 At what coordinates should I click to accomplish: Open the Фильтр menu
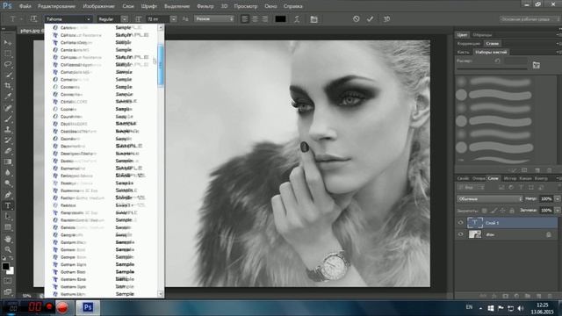tap(205, 6)
